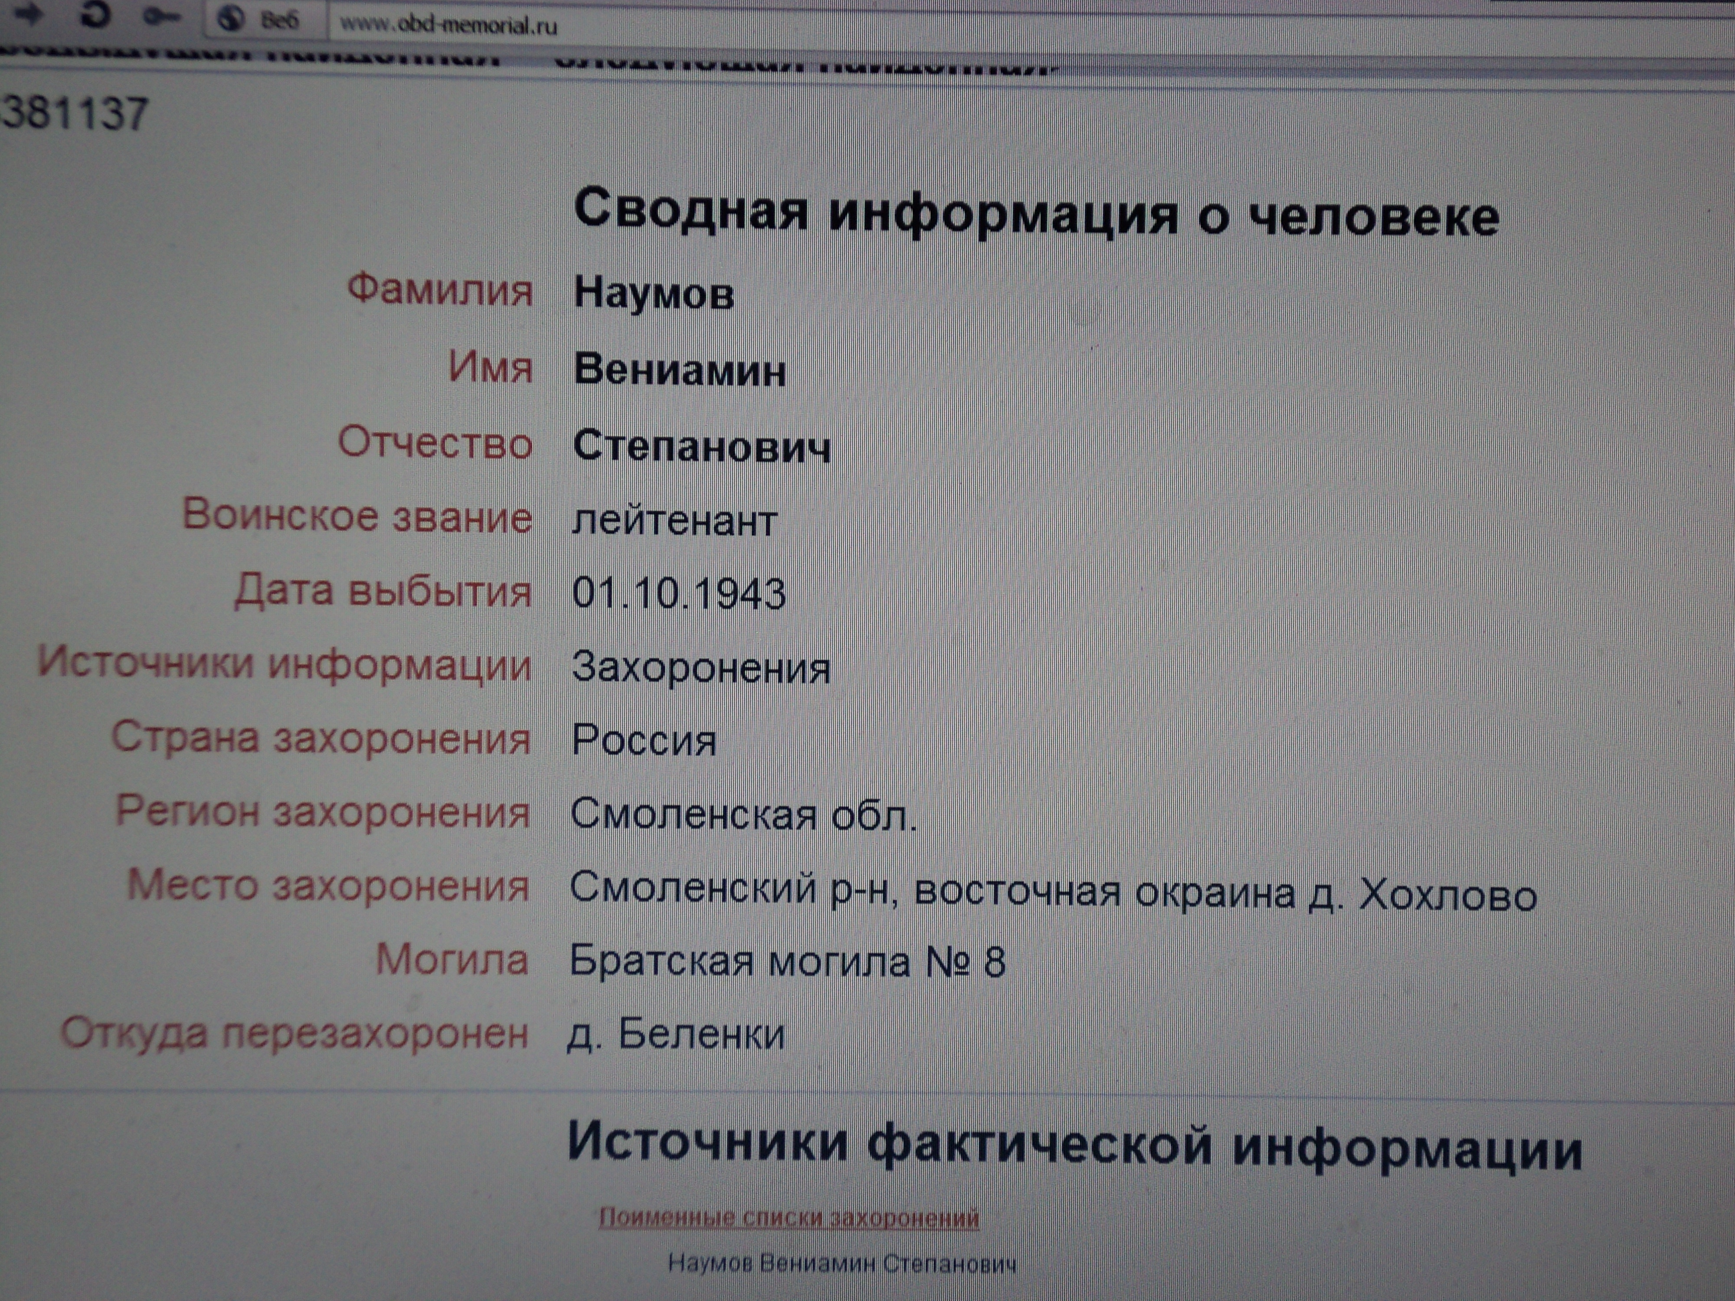1735x1301 pixels.
Task: Click the burial place mentioning д. Хохлово
Action: tap(1054, 892)
